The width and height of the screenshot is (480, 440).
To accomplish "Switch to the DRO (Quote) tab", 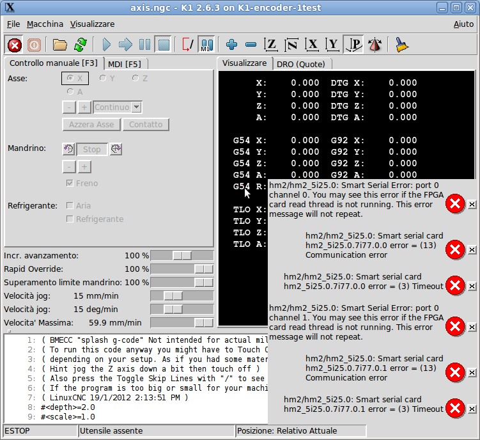I will (301, 64).
